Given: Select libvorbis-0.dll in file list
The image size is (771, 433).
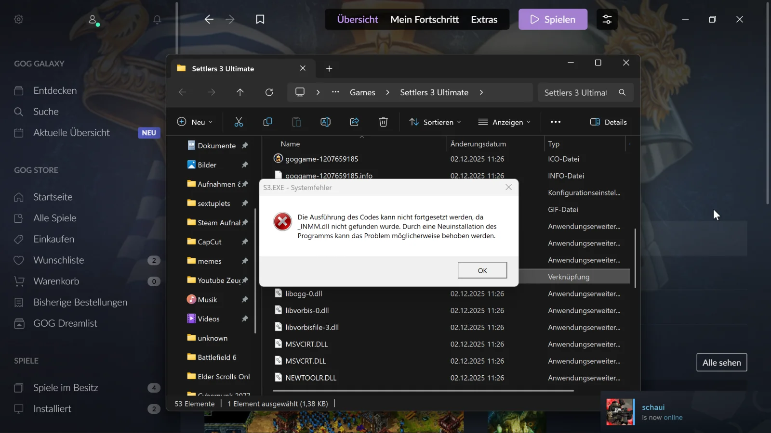Looking at the screenshot, I should (307, 310).
